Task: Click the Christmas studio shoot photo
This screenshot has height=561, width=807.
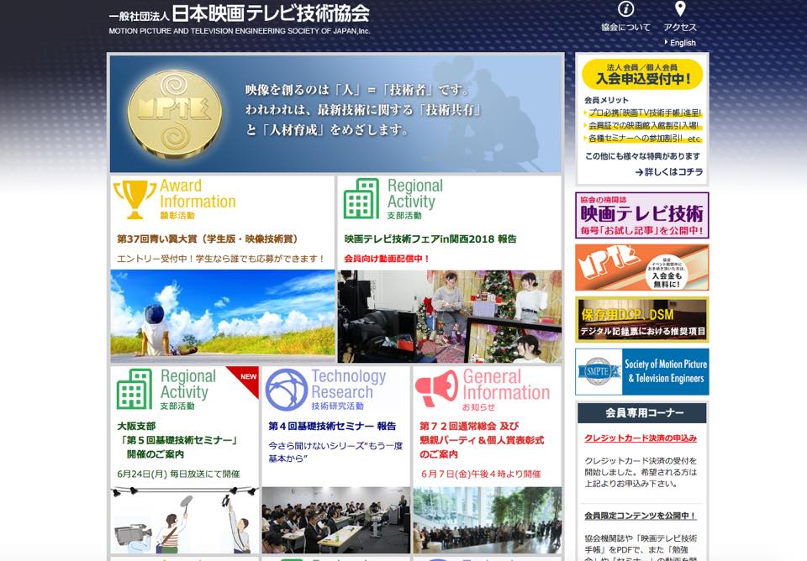Action: click(x=449, y=317)
